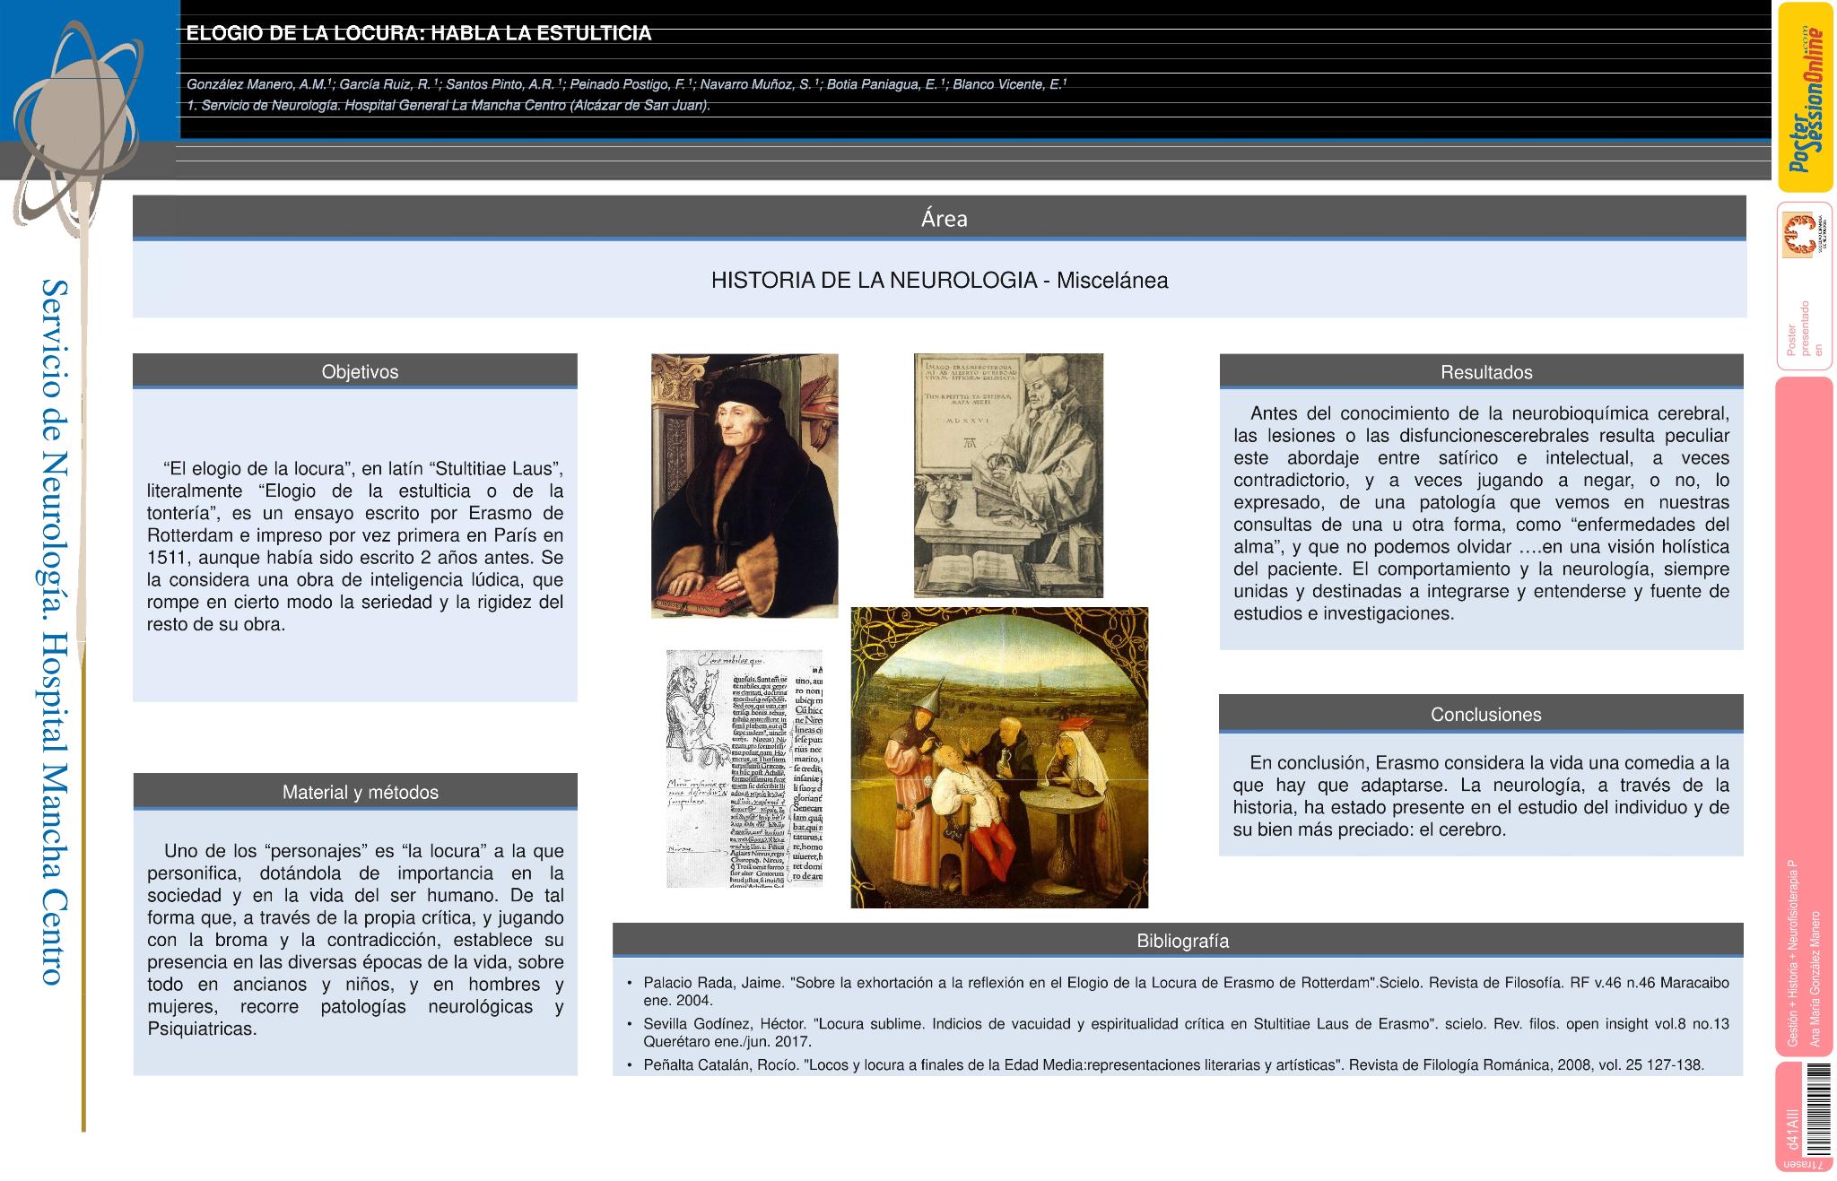1837x1181 pixels.
Task: Click the 'Sevilla Godínez, Héctor' reference
Action: pyautogui.click(x=1186, y=1032)
